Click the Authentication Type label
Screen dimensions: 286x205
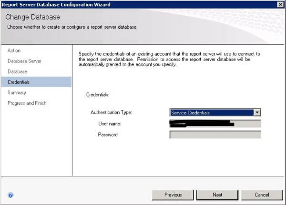pos(111,113)
